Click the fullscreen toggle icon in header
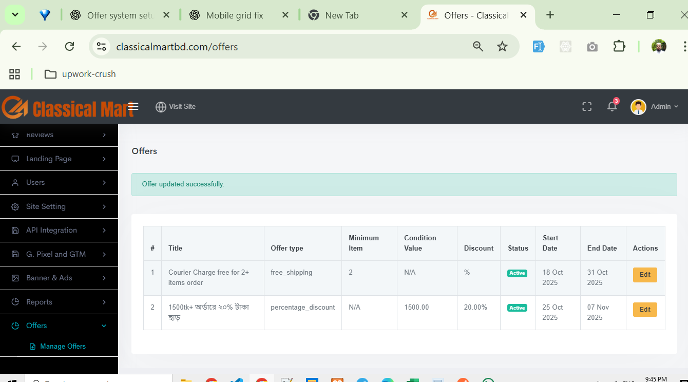688x382 pixels. (587, 106)
